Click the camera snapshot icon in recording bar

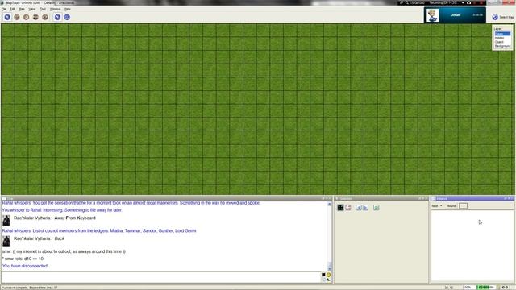[x=469, y=2]
